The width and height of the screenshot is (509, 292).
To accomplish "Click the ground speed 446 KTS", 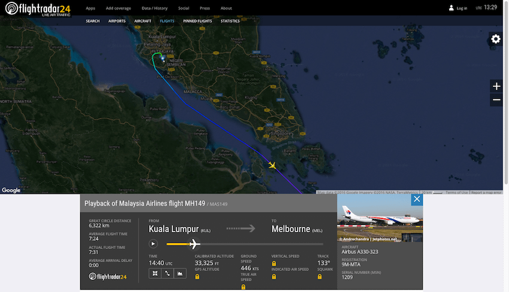I will (250, 268).
